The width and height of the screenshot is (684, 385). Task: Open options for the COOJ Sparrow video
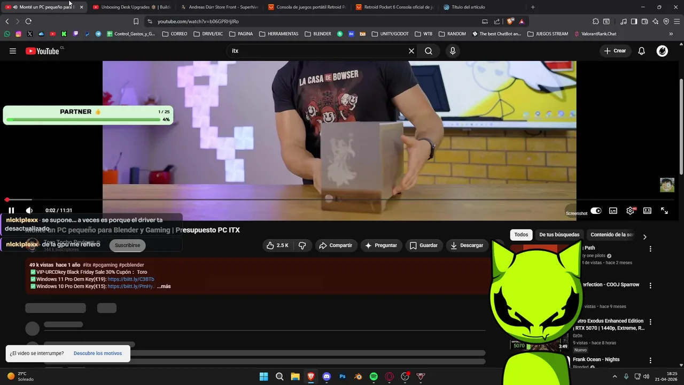[x=650, y=286]
